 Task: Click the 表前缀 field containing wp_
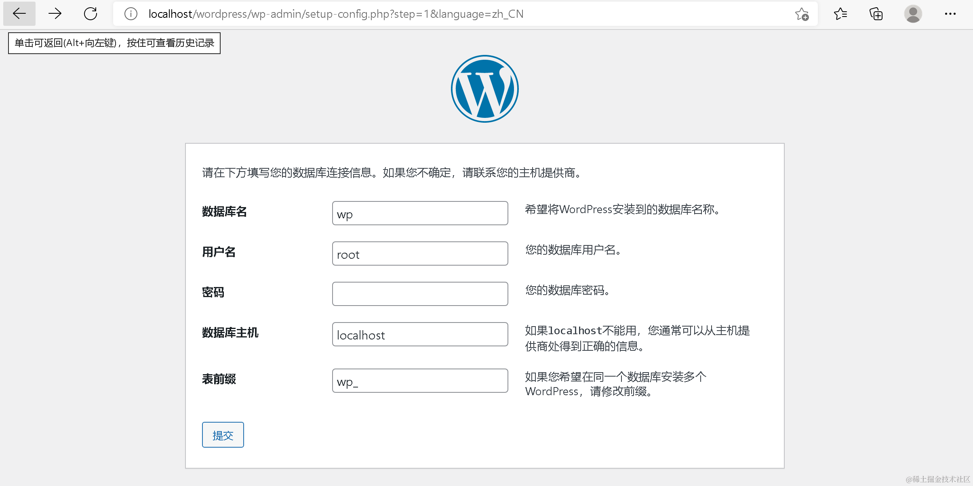coord(420,381)
